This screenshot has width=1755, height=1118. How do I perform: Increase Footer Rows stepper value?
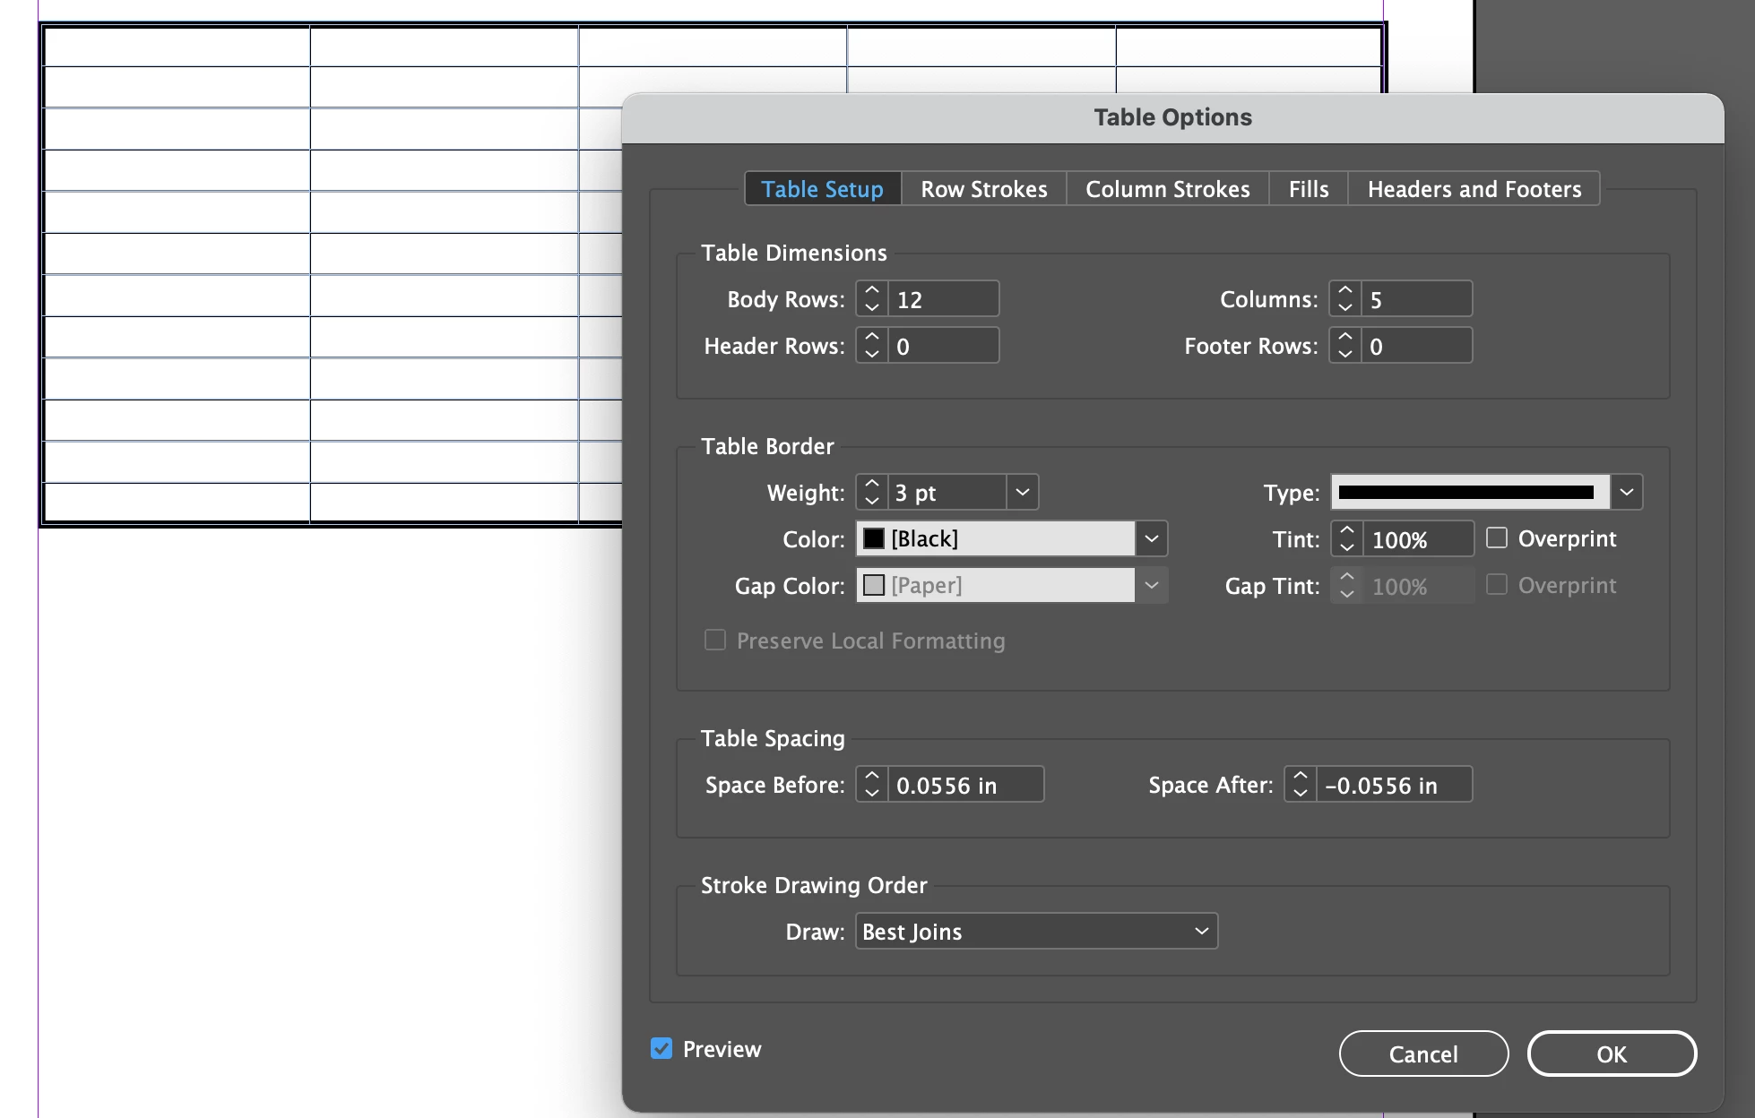1344,337
